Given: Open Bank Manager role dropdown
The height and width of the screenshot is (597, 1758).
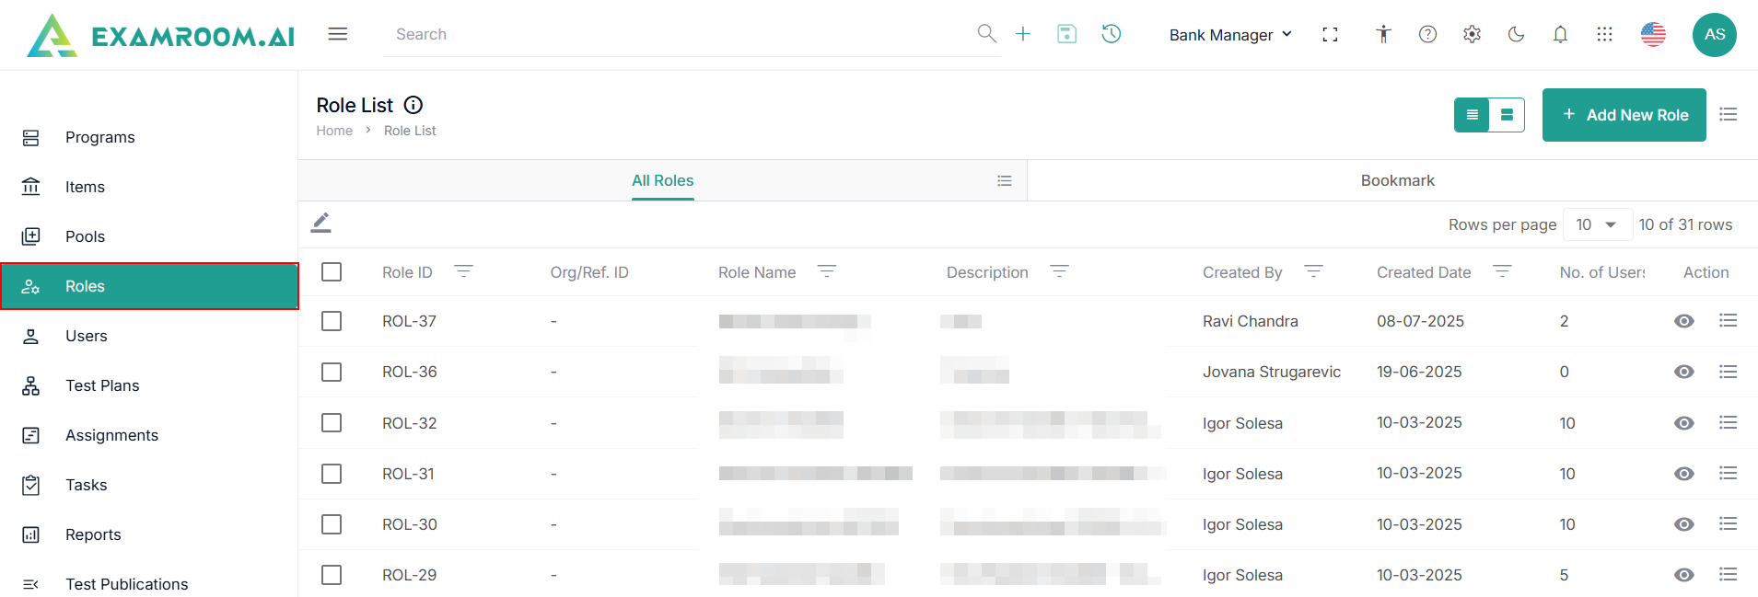Looking at the screenshot, I should pyautogui.click(x=1230, y=35).
